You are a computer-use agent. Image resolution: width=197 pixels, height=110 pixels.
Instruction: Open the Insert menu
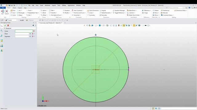coord(42,5)
